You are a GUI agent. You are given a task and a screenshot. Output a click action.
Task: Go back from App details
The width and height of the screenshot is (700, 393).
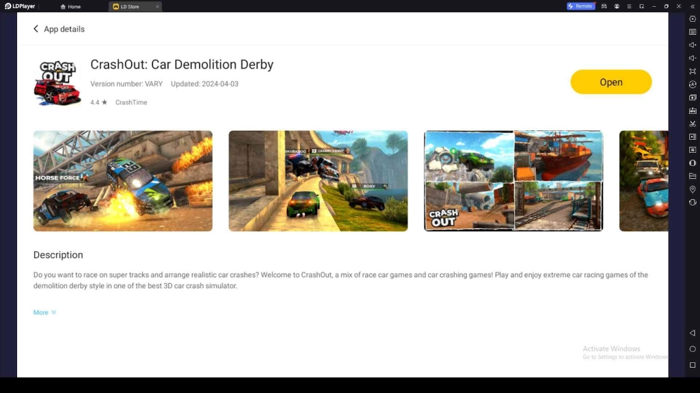coord(36,29)
